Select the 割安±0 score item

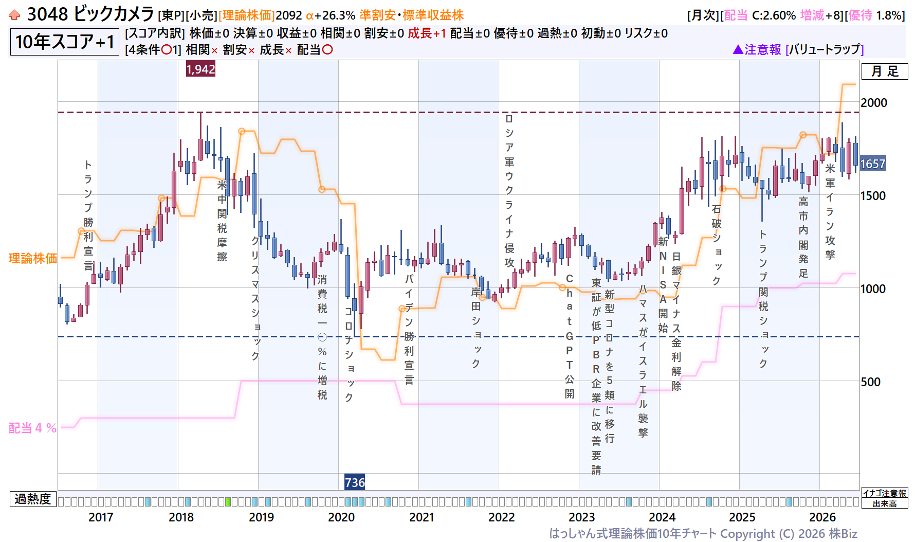click(384, 33)
